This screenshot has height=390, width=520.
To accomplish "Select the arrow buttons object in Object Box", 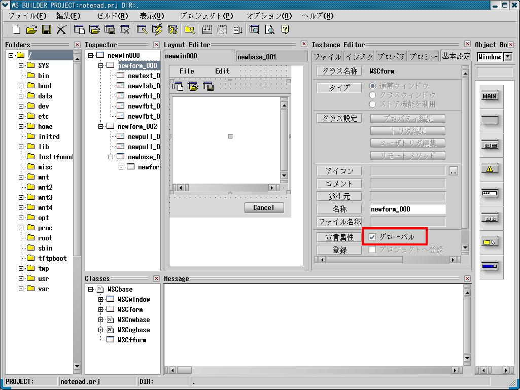I will [x=490, y=218].
